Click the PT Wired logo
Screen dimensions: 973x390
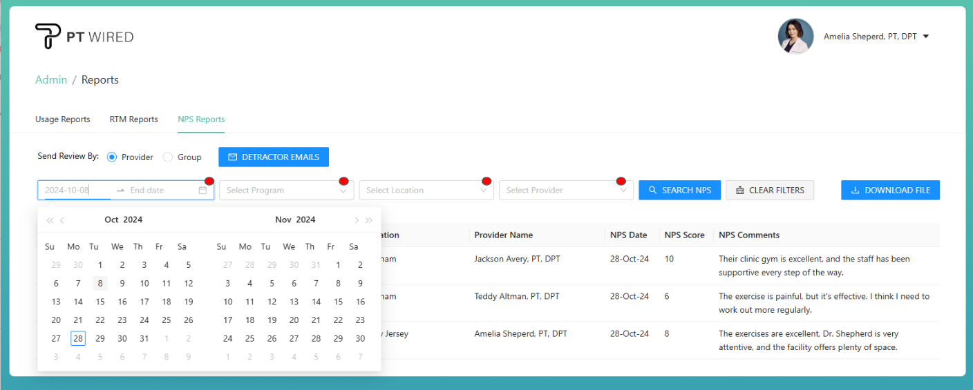coord(84,37)
